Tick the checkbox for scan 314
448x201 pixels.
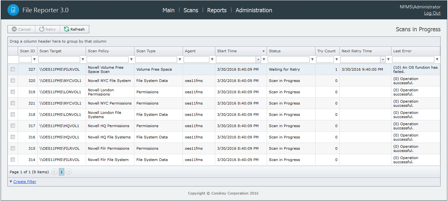pyautogui.click(x=13, y=160)
